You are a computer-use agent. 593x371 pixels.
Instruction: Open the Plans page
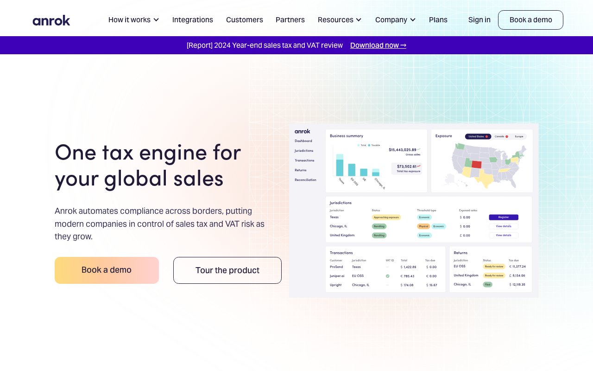click(x=438, y=20)
